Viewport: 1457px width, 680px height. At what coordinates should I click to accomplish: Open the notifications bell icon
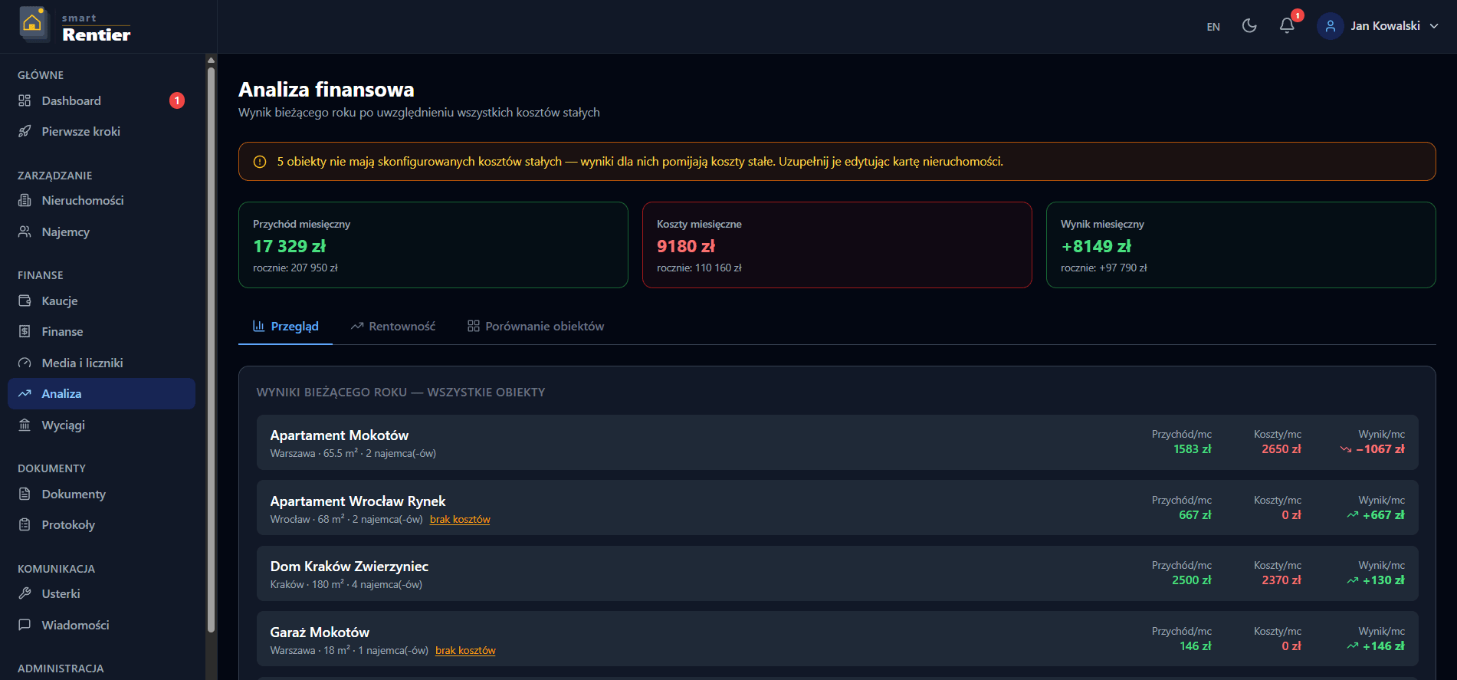1287,26
